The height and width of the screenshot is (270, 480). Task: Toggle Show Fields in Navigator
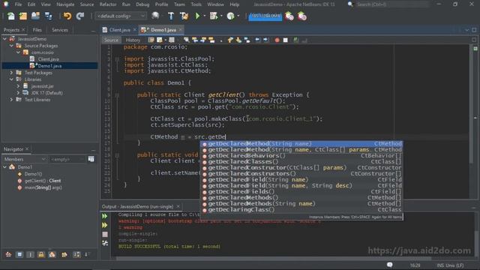pos(19,255)
